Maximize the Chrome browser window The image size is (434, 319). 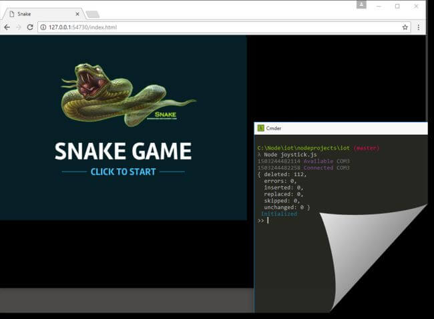coord(397,6)
